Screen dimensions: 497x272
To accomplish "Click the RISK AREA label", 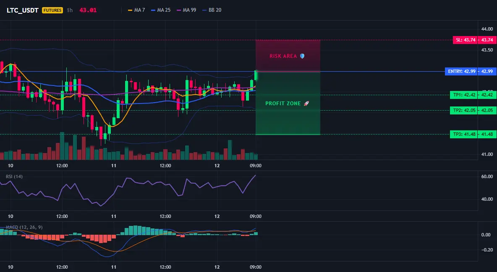I will click(283, 56).
